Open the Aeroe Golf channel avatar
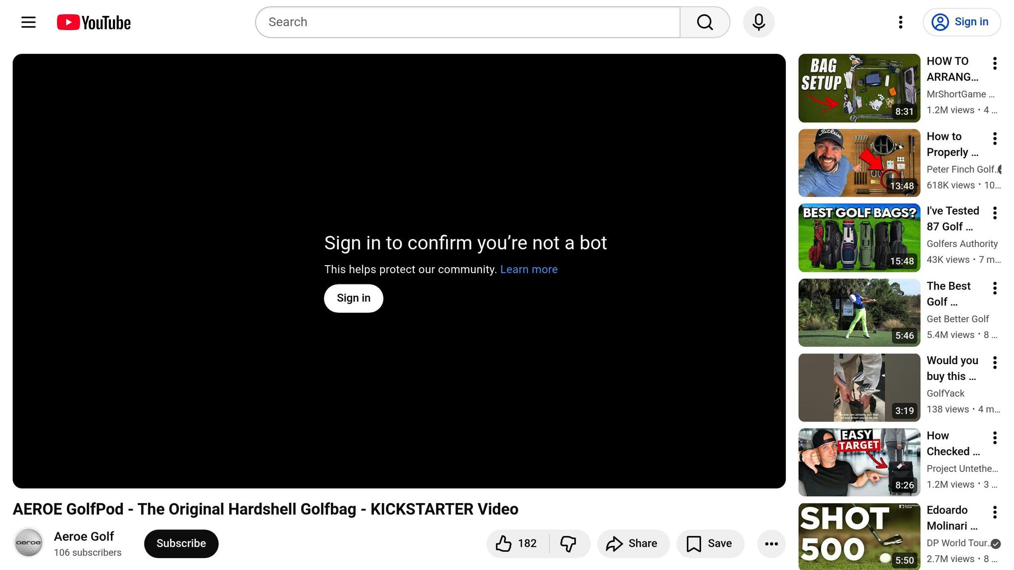The width and height of the screenshot is (1014, 570). 29,543
